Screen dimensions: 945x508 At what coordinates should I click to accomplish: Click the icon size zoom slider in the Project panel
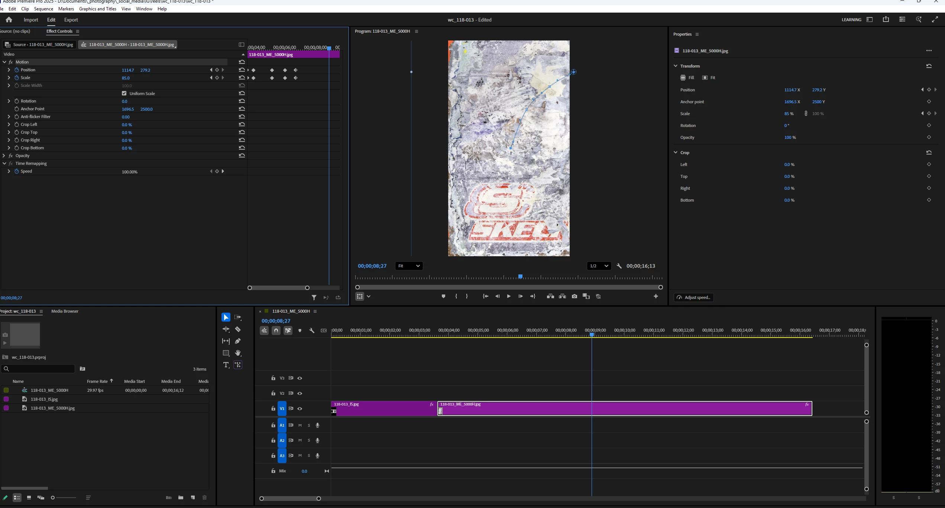pos(53,498)
